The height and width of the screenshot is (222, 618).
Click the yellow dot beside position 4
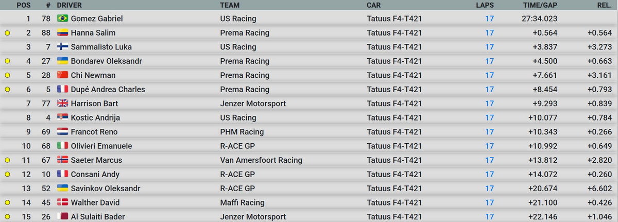point(7,61)
